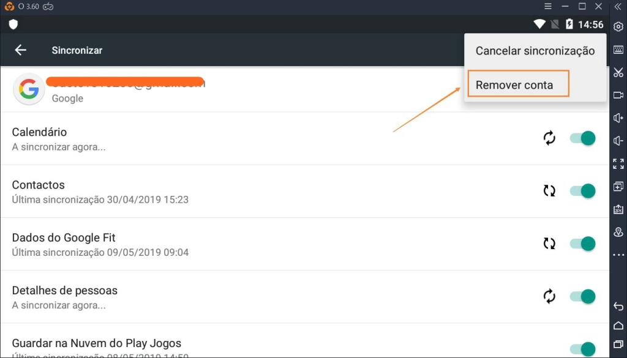Turn off Detalhes de pessoas toggle
This screenshot has height=358, width=627.
tap(583, 296)
